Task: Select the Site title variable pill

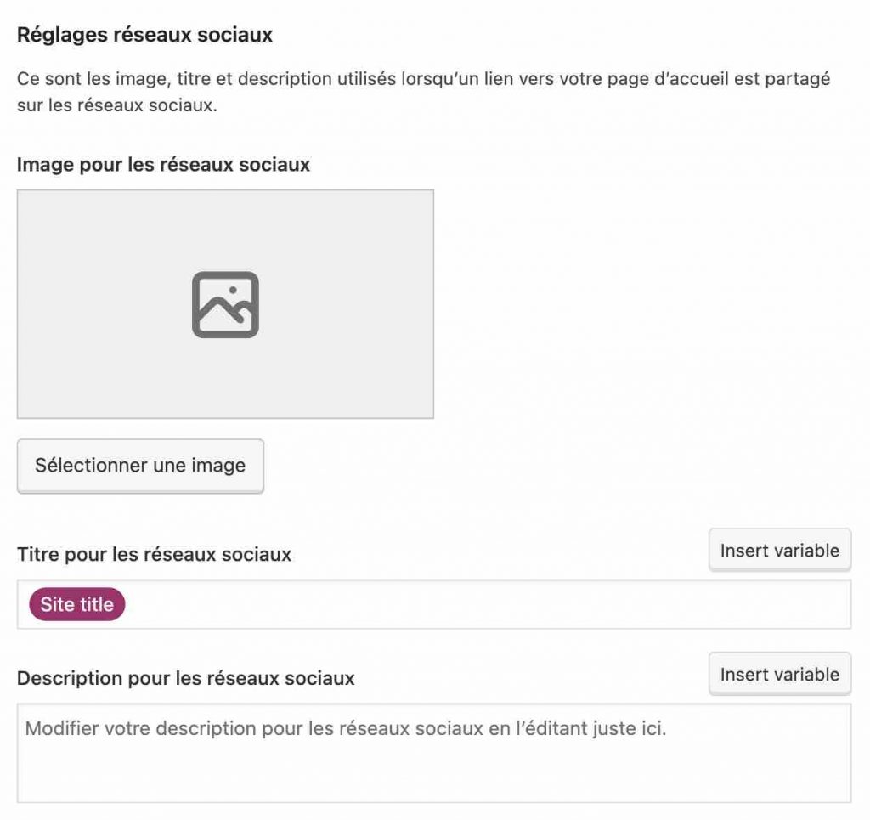Action: click(76, 604)
